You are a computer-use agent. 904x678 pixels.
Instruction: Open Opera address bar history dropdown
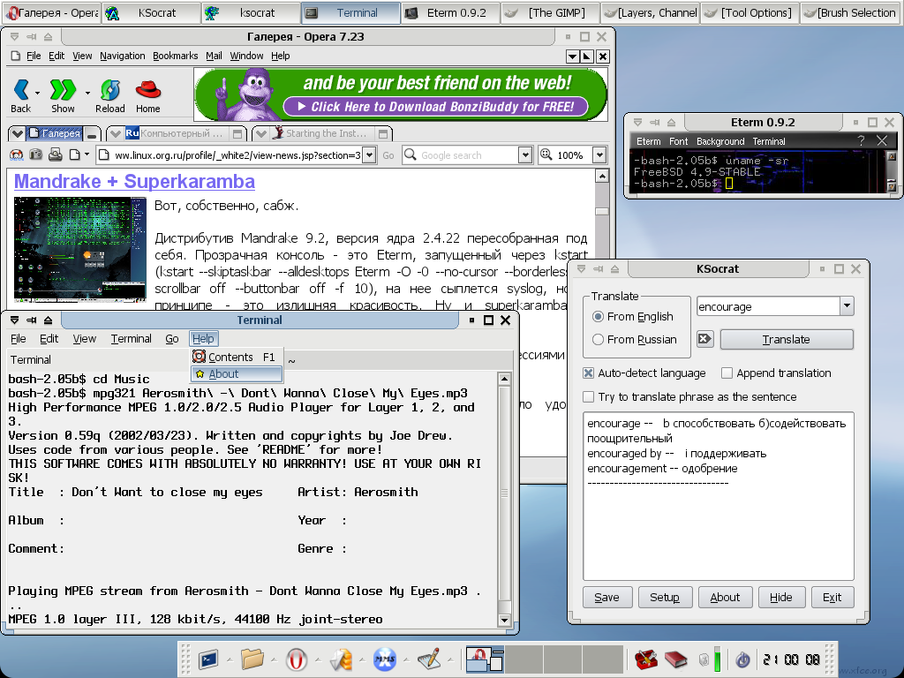pyautogui.click(x=370, y=154)
